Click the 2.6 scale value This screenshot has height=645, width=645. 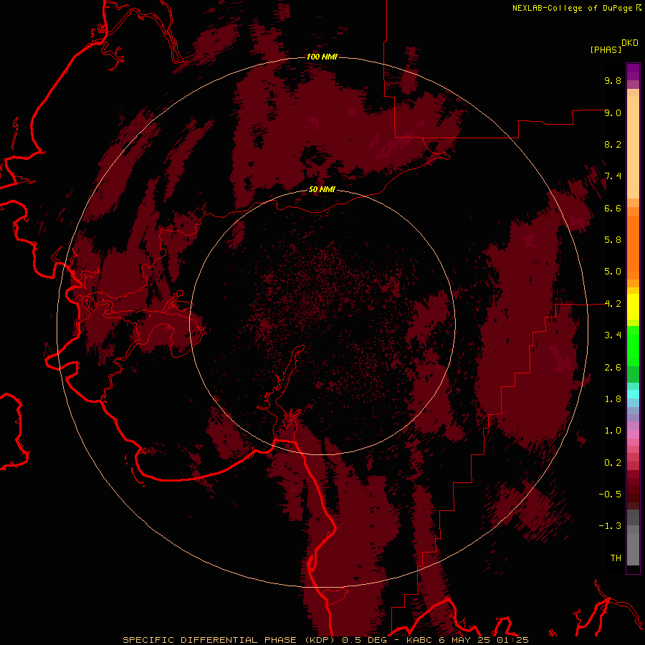[x=613, y=368]
